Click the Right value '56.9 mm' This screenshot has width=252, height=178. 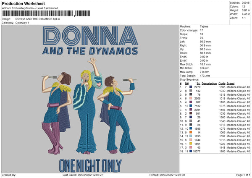point(205,45)
